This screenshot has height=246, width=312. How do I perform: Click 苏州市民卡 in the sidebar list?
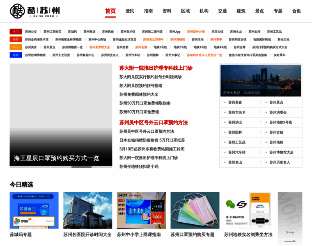237,112
